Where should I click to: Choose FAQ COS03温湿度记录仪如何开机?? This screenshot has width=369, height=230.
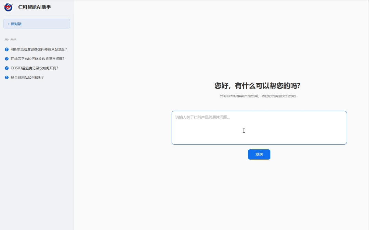(34, 68)
